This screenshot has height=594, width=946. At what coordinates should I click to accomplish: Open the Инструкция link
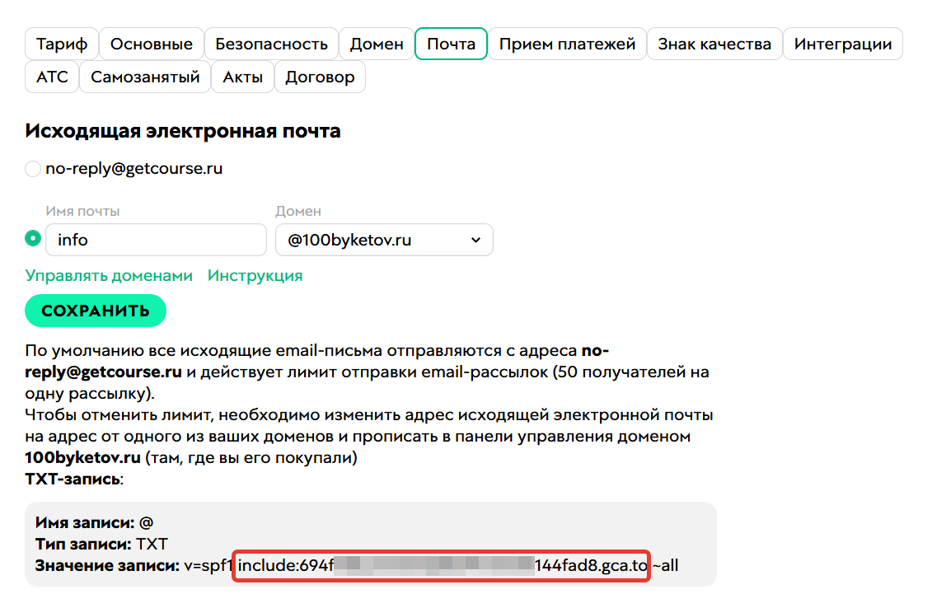255,276
